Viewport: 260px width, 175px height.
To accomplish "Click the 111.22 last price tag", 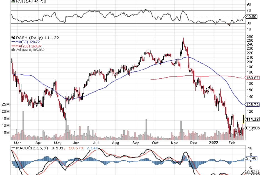I will click(x=252, y=119).
